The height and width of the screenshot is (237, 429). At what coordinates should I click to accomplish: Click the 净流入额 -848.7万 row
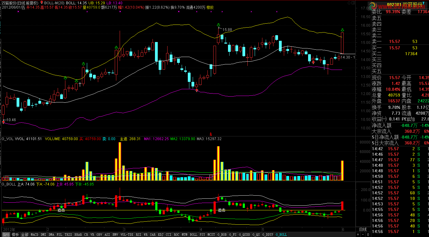(400, 125)
